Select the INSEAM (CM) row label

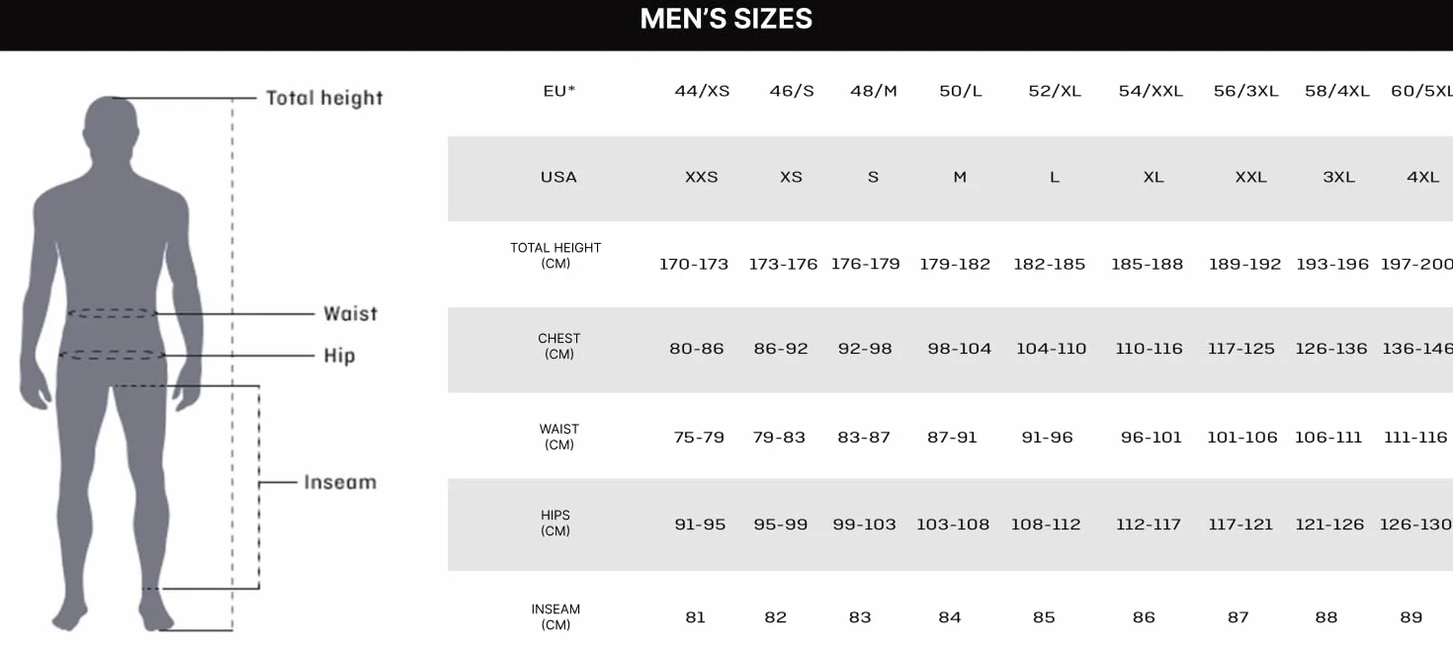pyautogui.click(x=556, y=616)
